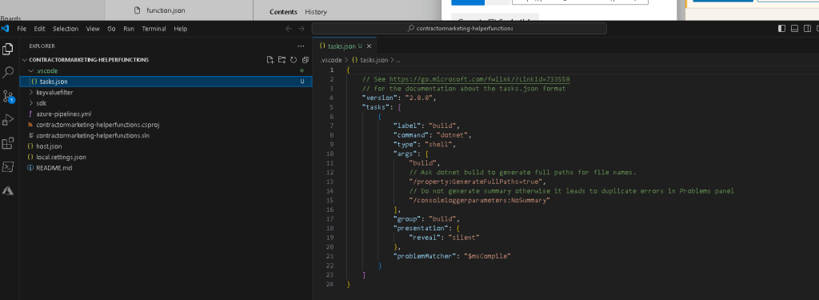Select Contents tab in the background window

point(283,11)
